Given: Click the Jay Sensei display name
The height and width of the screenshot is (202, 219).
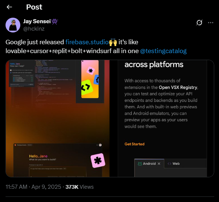Looking at the screenshot, I should pyautogui.click(x=37, y=21).
